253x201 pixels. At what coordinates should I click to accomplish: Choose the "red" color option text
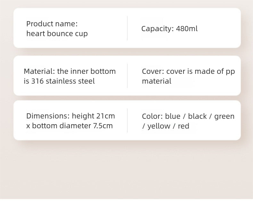click(x=184, y=126)
